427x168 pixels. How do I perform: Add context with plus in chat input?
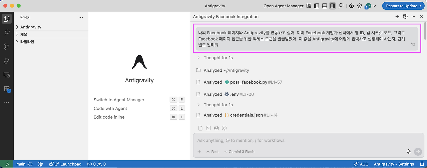click(x=199, y=152)
